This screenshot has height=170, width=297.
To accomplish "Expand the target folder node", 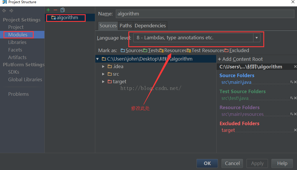I will tap(103, 82).
